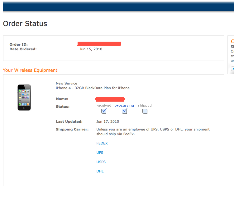The height and width of the screenshot is (197, 234).
Task: Click the 'Last Updated:' label
Action: [69, 121]
